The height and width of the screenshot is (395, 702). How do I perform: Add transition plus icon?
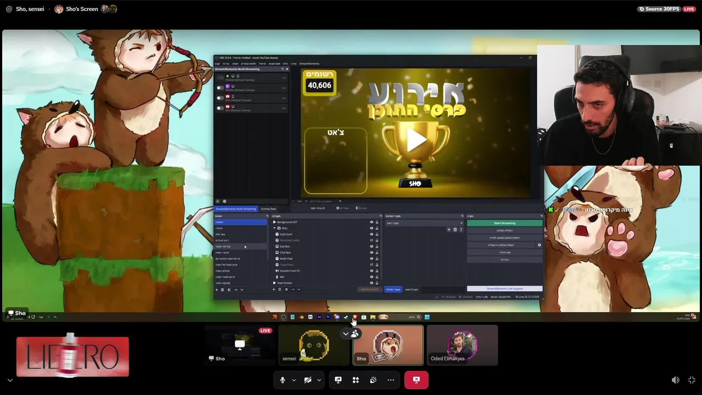pyautogui.click(x=449, y=230)
